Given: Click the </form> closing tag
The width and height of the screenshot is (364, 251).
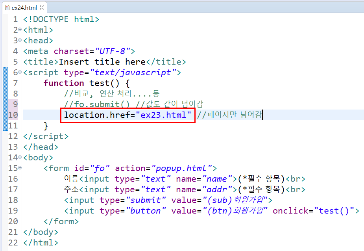Looking at the screenshot, I should coord(61,221).
